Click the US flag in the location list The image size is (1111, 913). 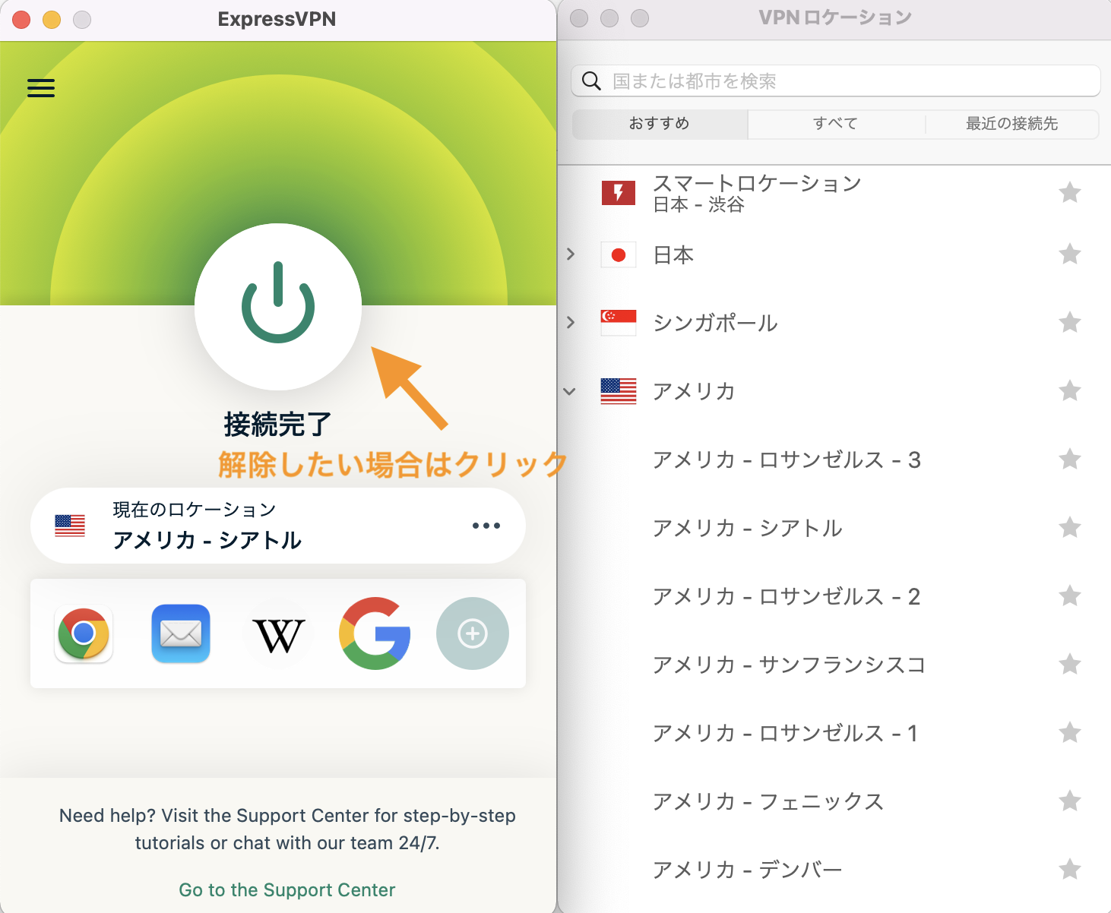click(619, 391)
